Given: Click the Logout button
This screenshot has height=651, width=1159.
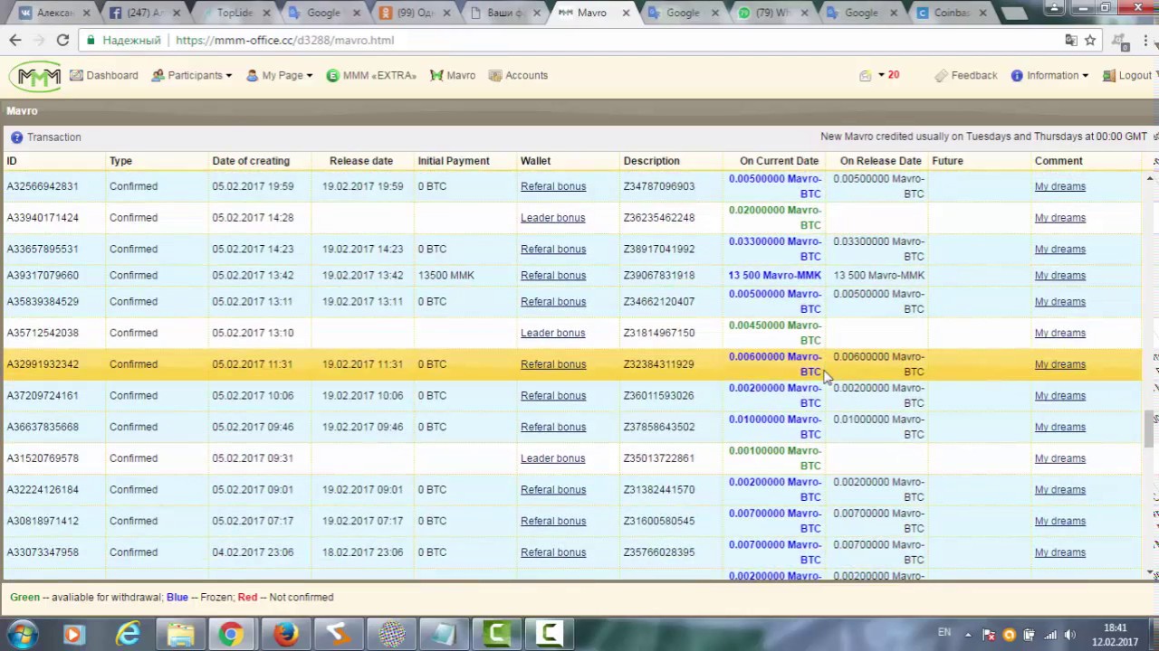Looking at the screenshot, I should point(1127,75).
